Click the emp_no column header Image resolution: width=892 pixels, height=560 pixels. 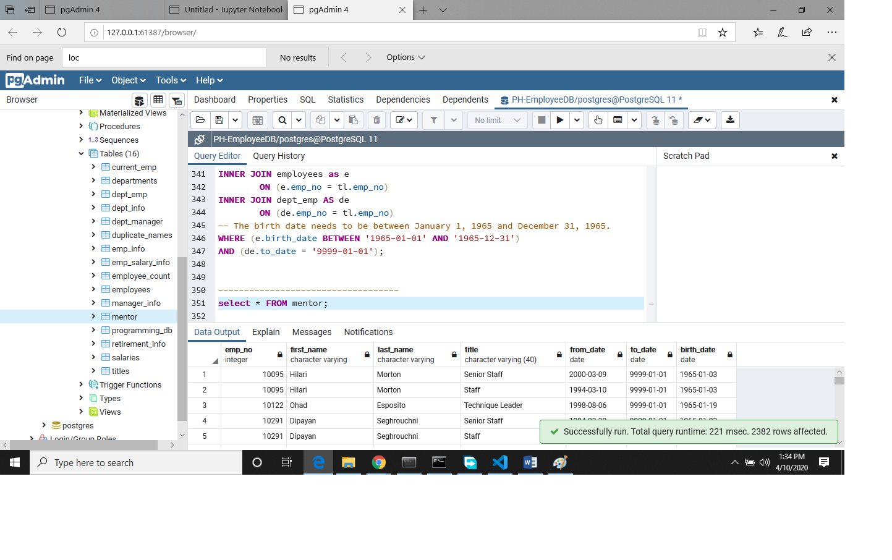point(253,354)
